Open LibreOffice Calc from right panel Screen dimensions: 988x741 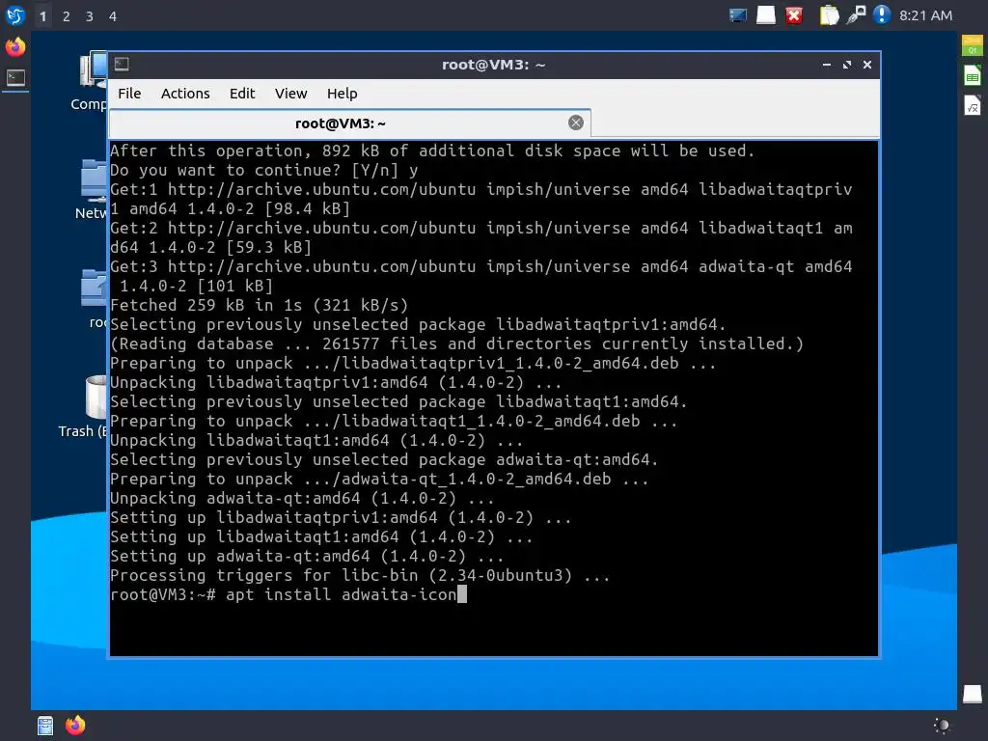click(x=973, y=75)
